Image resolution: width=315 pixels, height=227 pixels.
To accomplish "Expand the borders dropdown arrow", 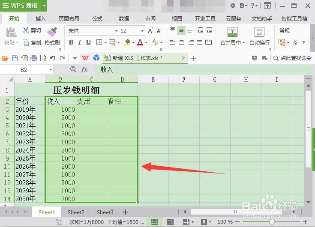I will [105, 42].
